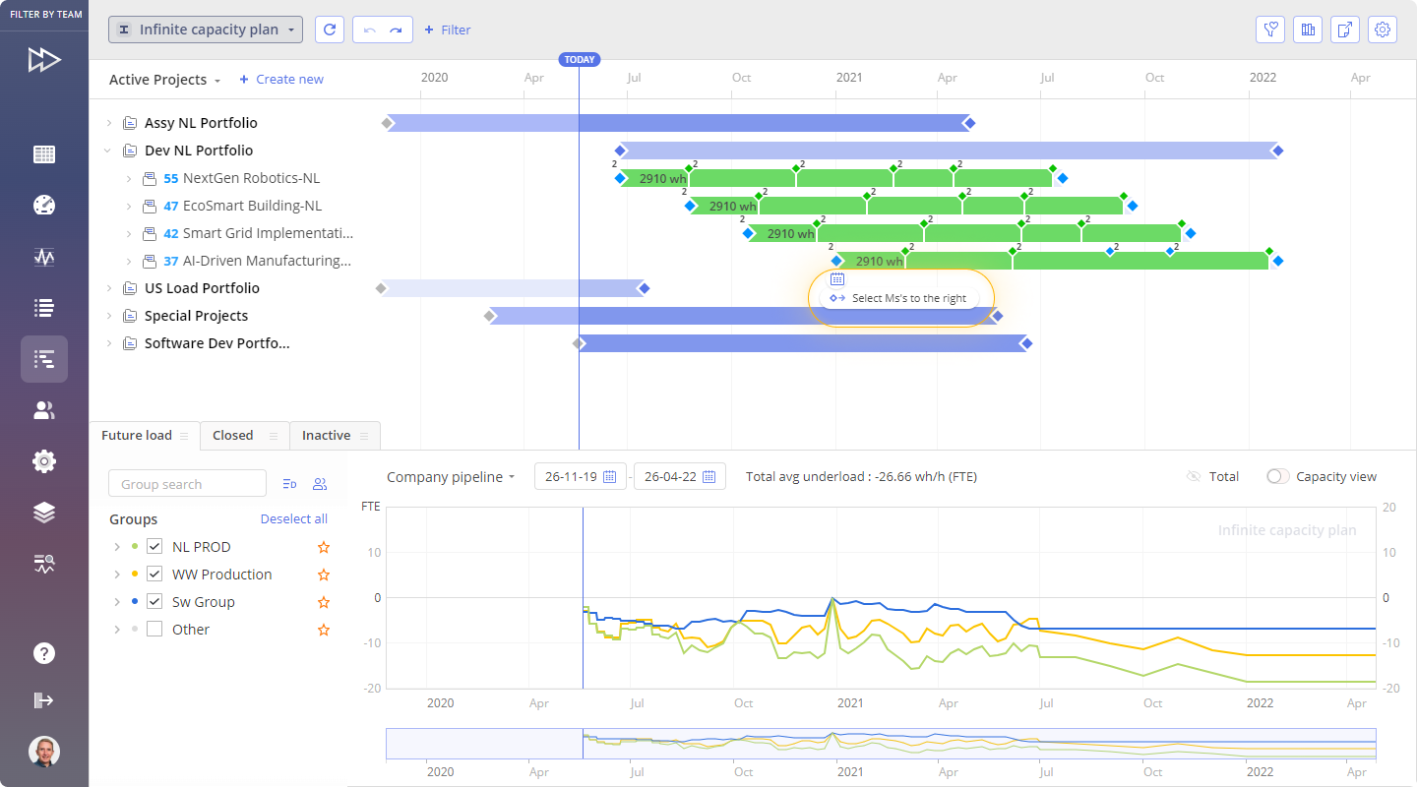Star the NL PROD group as favorite
The height and width of the screenshot is (787, 1417).
(324, 547)
